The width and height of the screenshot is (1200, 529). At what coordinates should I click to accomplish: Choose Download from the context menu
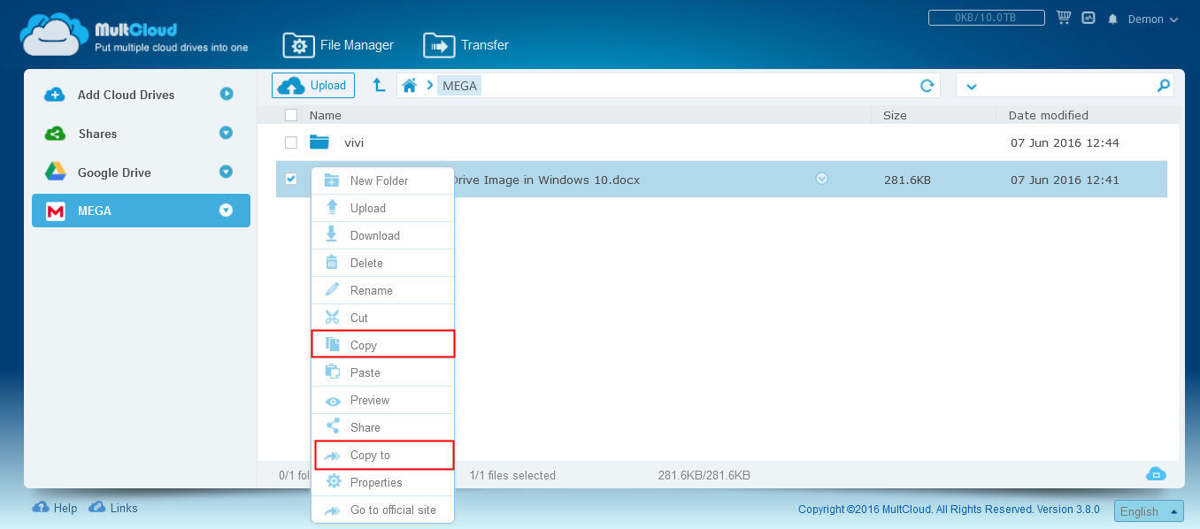pos(382,235)
